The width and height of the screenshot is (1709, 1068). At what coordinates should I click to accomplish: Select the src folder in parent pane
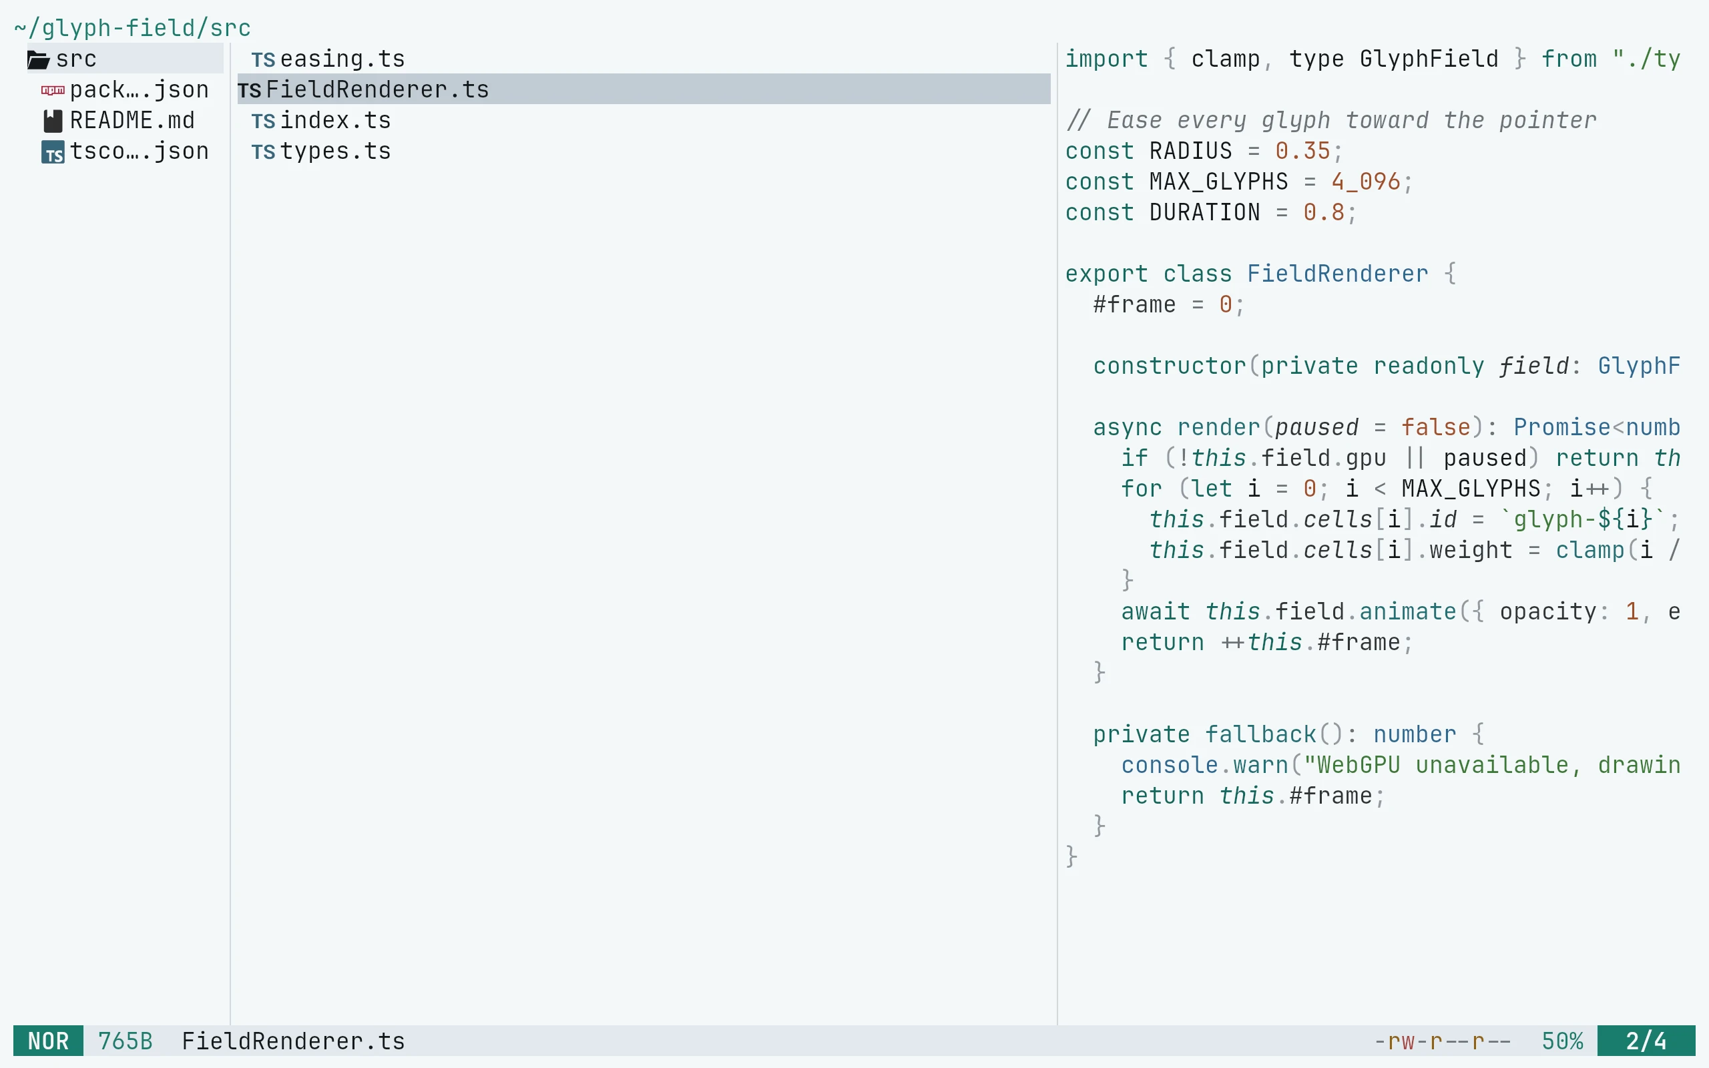(x=125, y=59)
